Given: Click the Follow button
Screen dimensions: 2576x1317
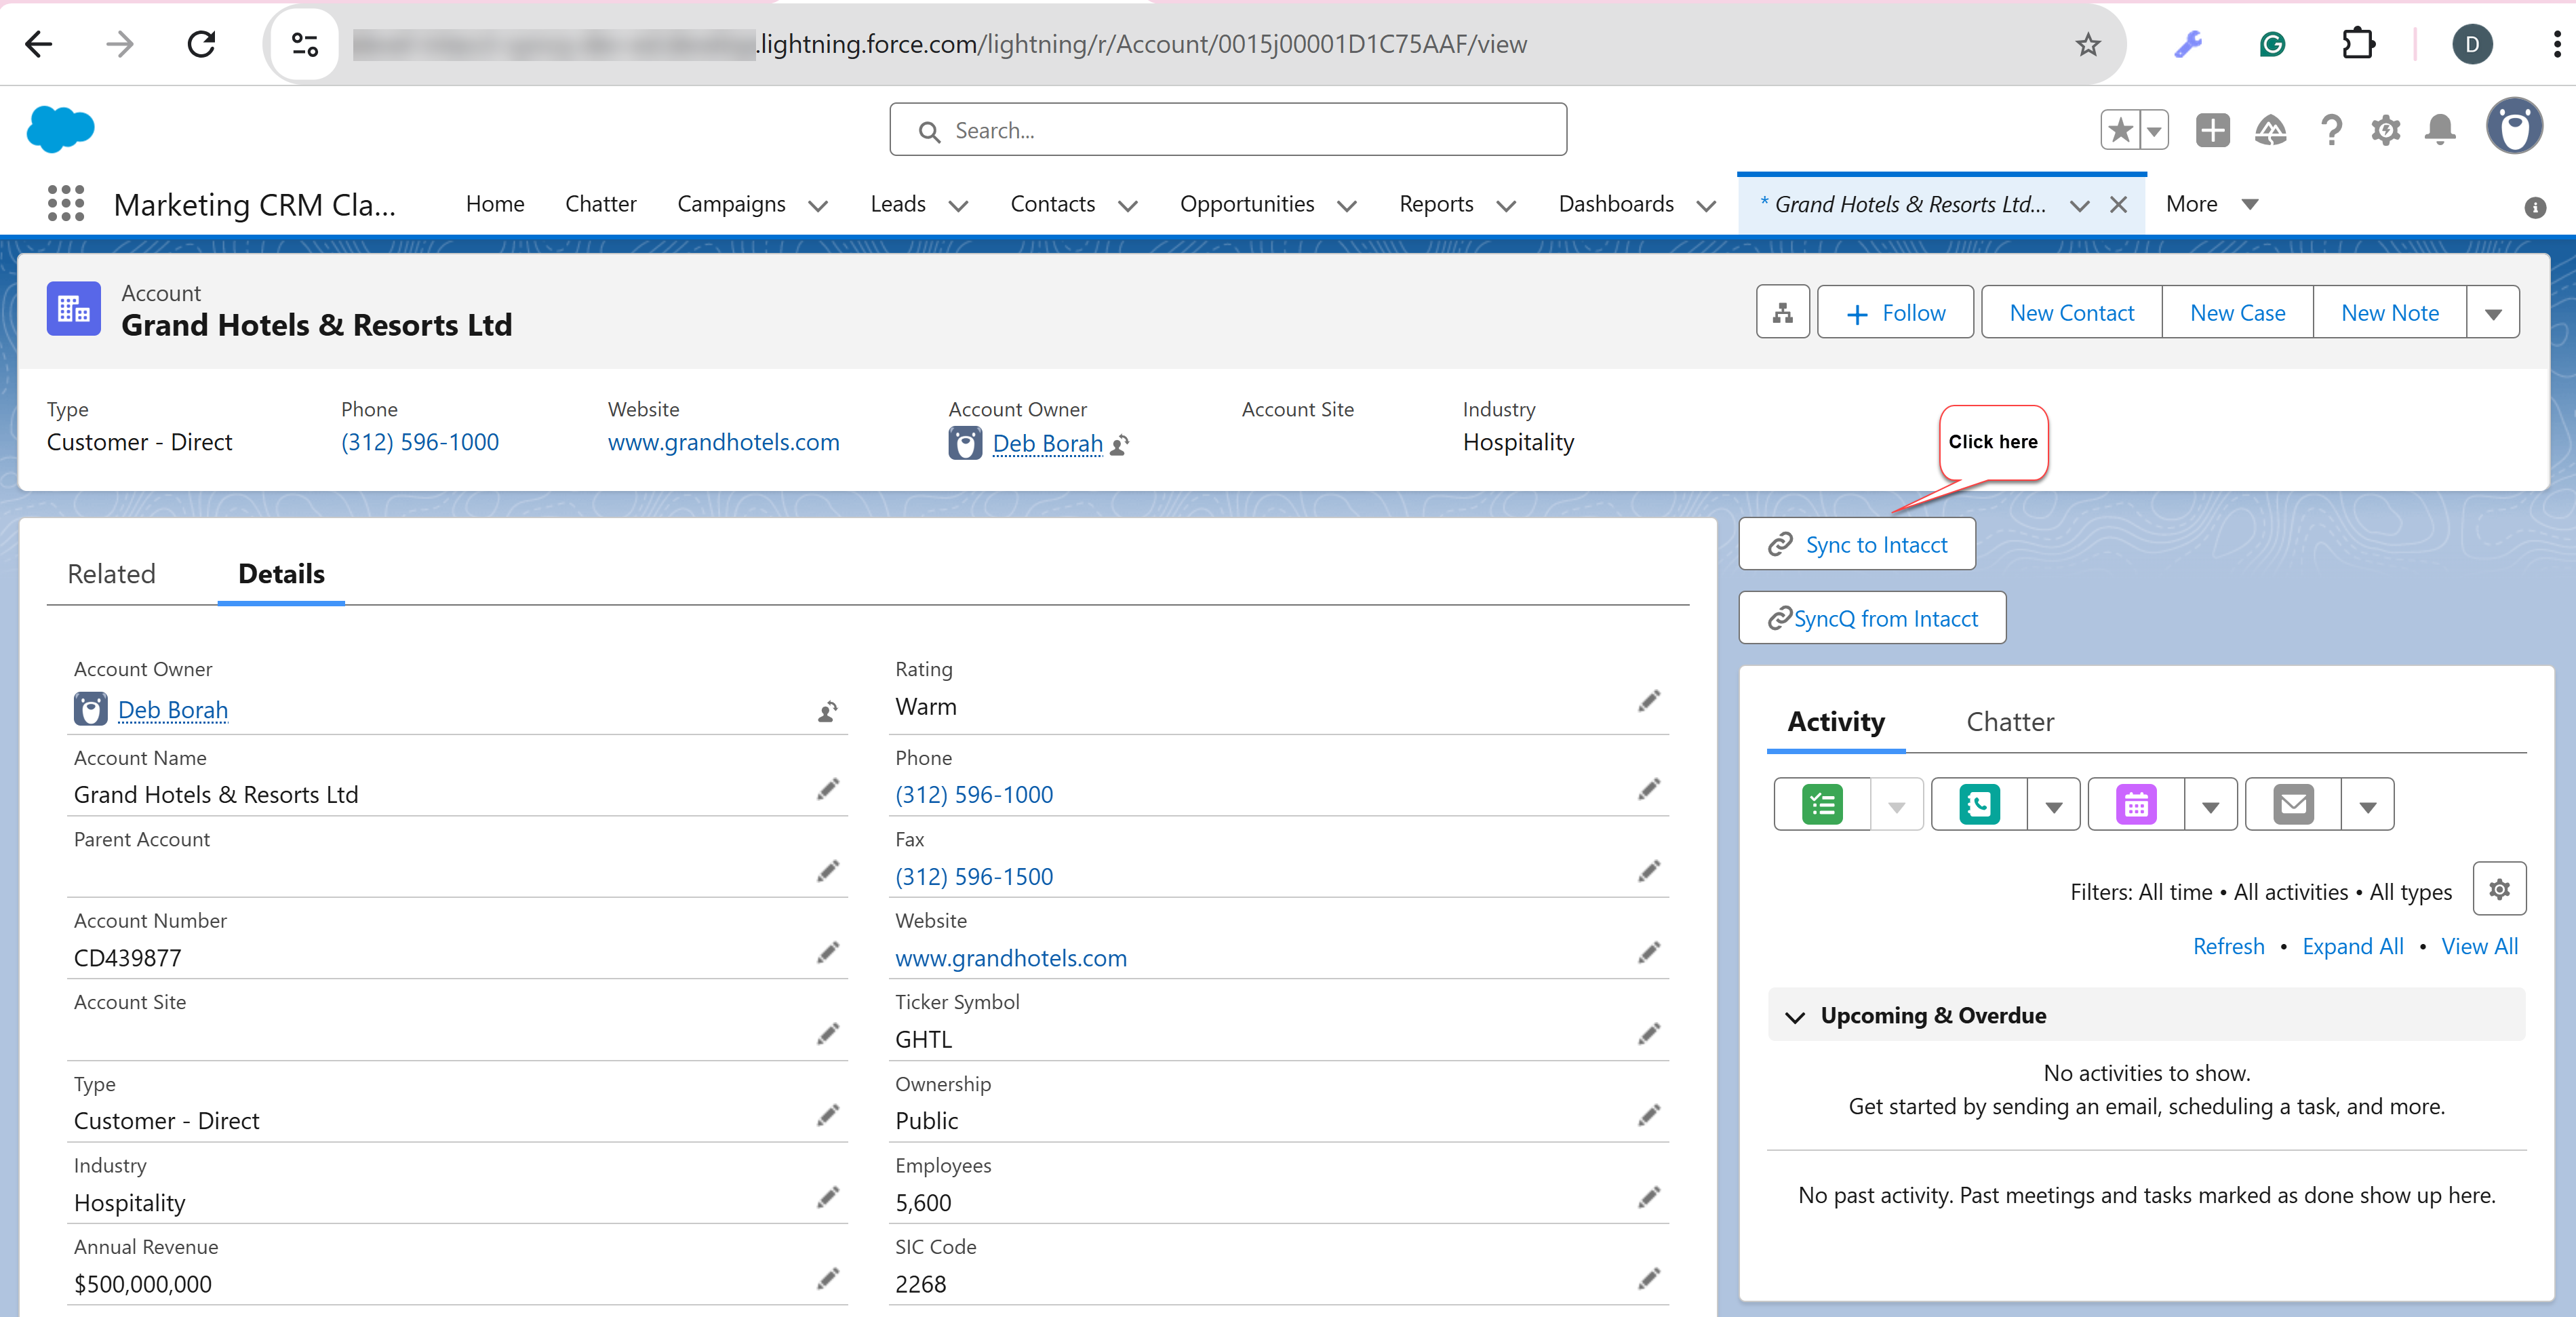Looking at the screenshot, I should tap(1895, 313).
